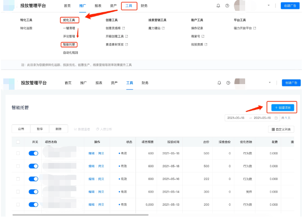
Task: Tick the select-all checkbox in the table header
Action: click(18, 142)
